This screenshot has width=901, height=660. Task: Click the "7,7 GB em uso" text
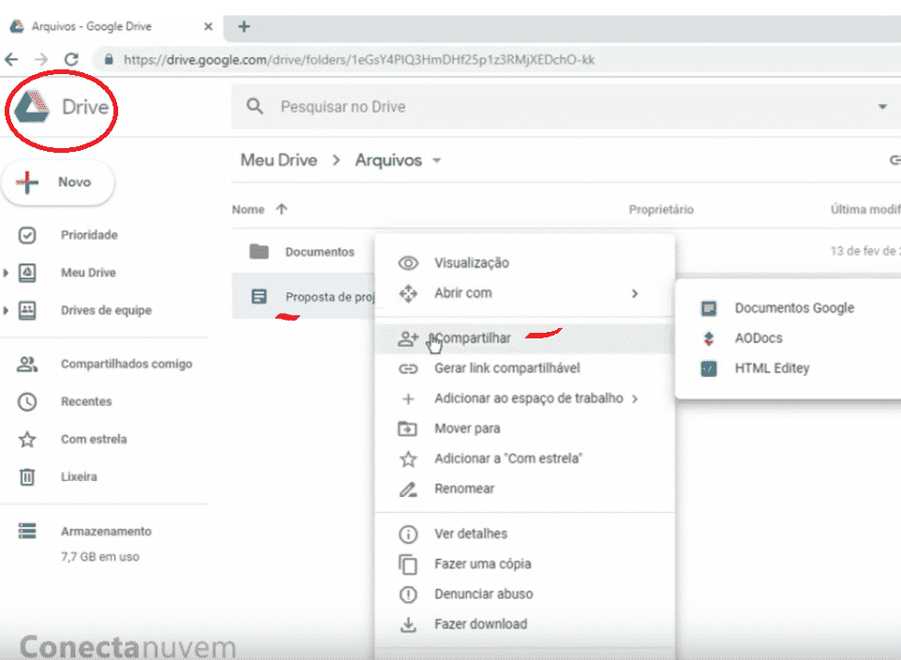pos(100,557)
